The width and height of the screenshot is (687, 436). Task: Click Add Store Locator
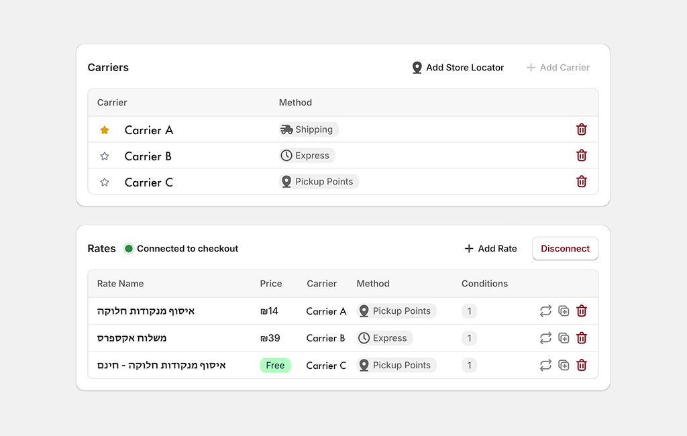[x=458, y=68]
